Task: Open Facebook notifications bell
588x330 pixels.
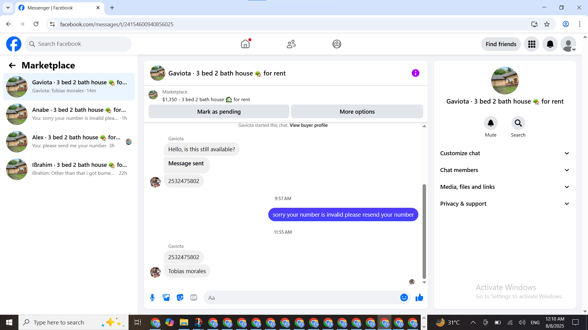Action: pos(550,44)
